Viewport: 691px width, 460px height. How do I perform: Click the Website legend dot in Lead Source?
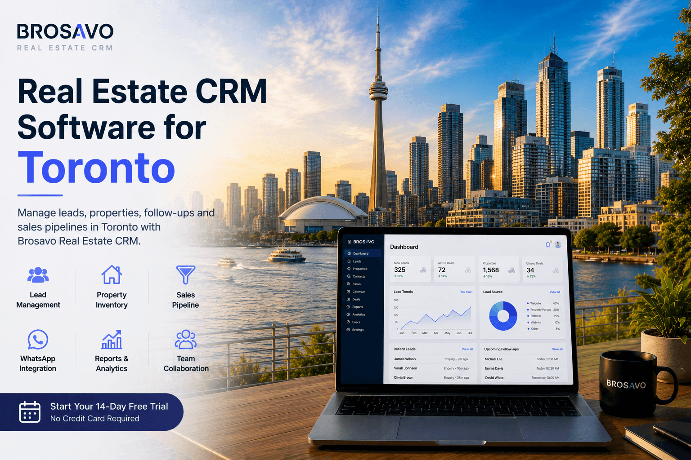[528, 303]
